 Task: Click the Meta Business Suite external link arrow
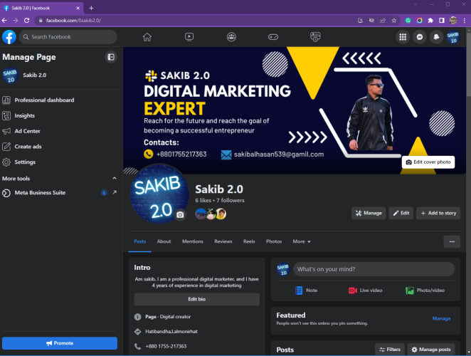(x=115, y=192)
